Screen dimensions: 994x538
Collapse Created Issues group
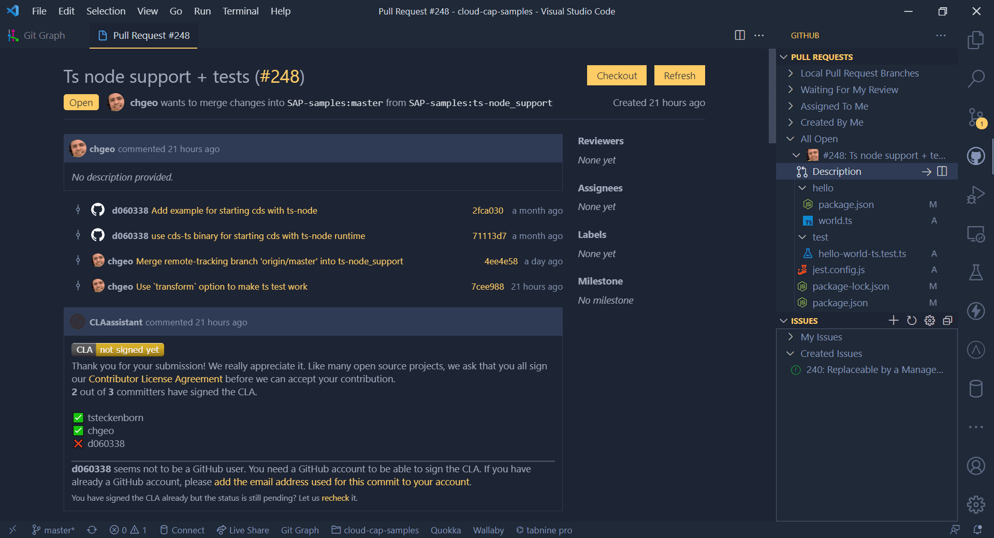[x=791, y=353]
